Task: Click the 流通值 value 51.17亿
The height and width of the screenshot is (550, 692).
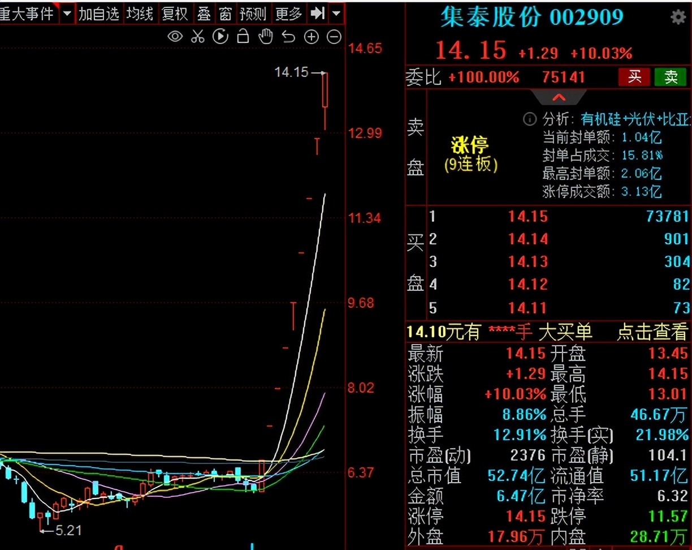Action: pos(659,476)
